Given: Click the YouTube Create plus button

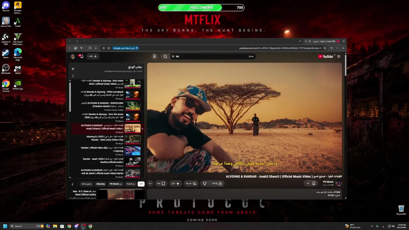Looking at the screenshot, I should pos(93,57).
